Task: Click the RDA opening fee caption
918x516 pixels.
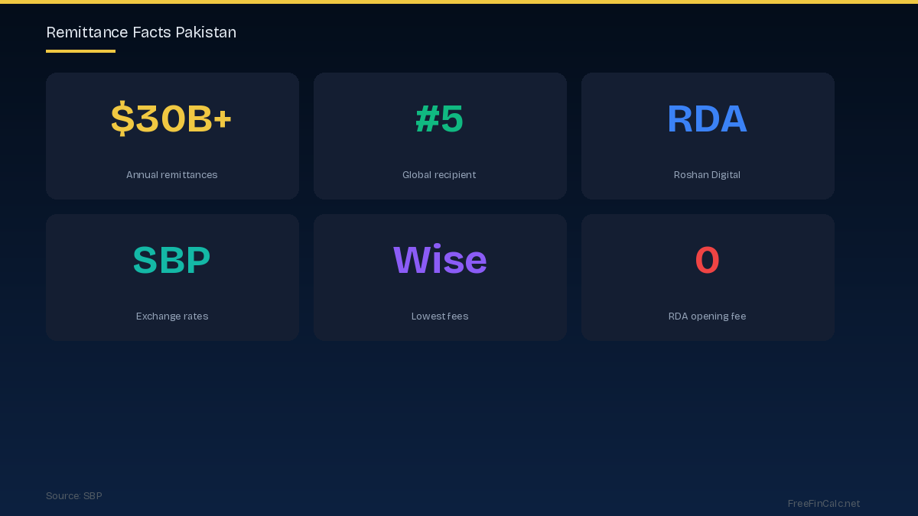Action: 707,316
